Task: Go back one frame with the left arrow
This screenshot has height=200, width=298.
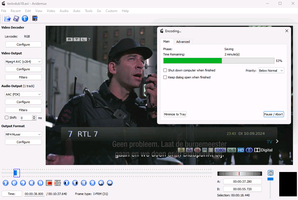Action: (x=14, y=183)
